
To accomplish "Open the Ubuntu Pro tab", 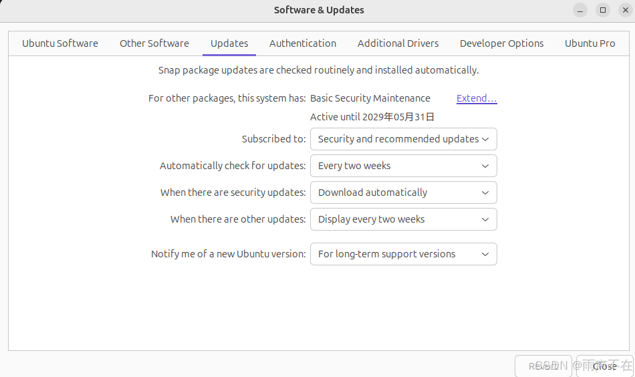I will (590, 43).
